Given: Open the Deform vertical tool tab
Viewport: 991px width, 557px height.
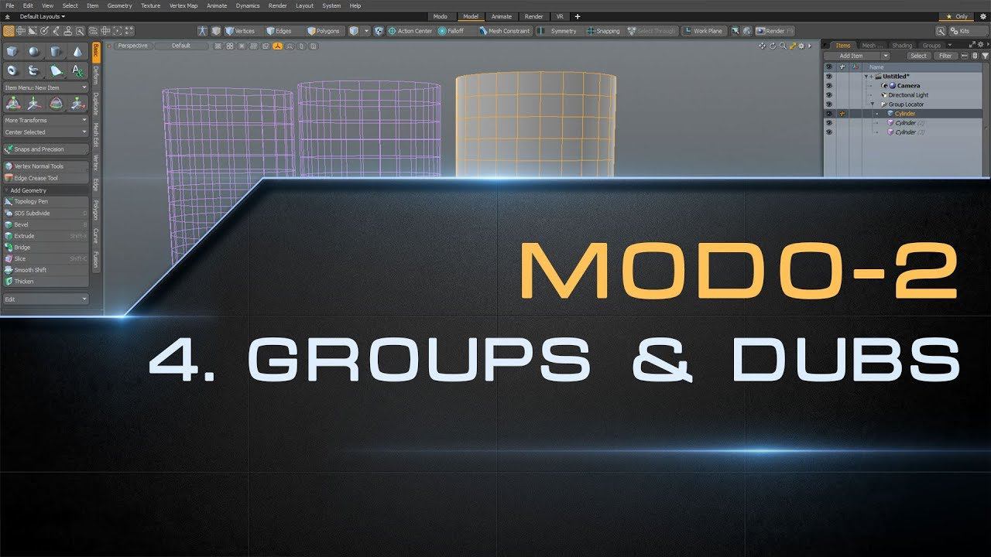Looking at the screenshot, I should (96, 75).
